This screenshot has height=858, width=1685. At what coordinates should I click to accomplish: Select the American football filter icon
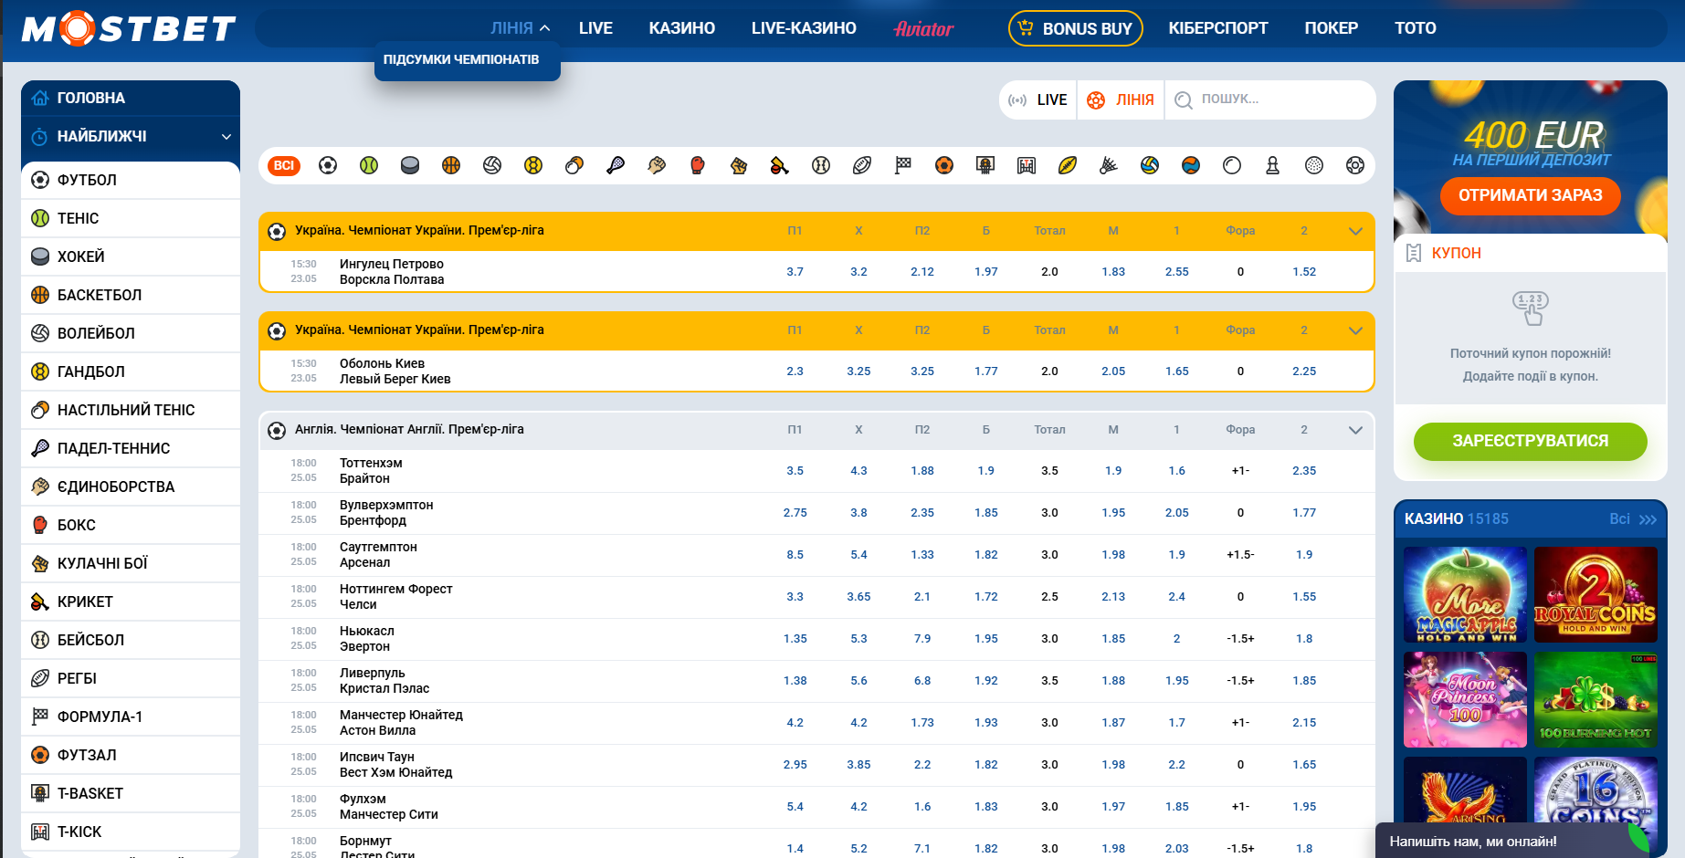click(1068, 165)
